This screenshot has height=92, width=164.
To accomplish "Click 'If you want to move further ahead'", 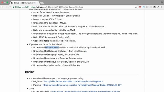I will 46,44.
